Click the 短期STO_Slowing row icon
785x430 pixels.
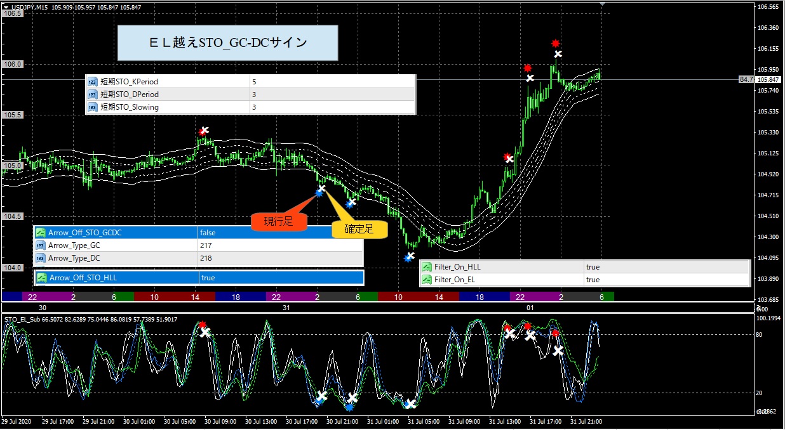(x=92, y=107)
